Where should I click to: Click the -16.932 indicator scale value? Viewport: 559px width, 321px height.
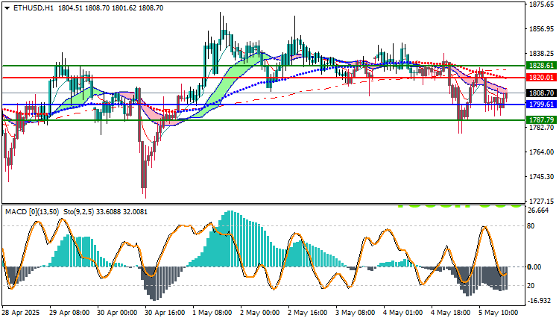pos(540,301)
